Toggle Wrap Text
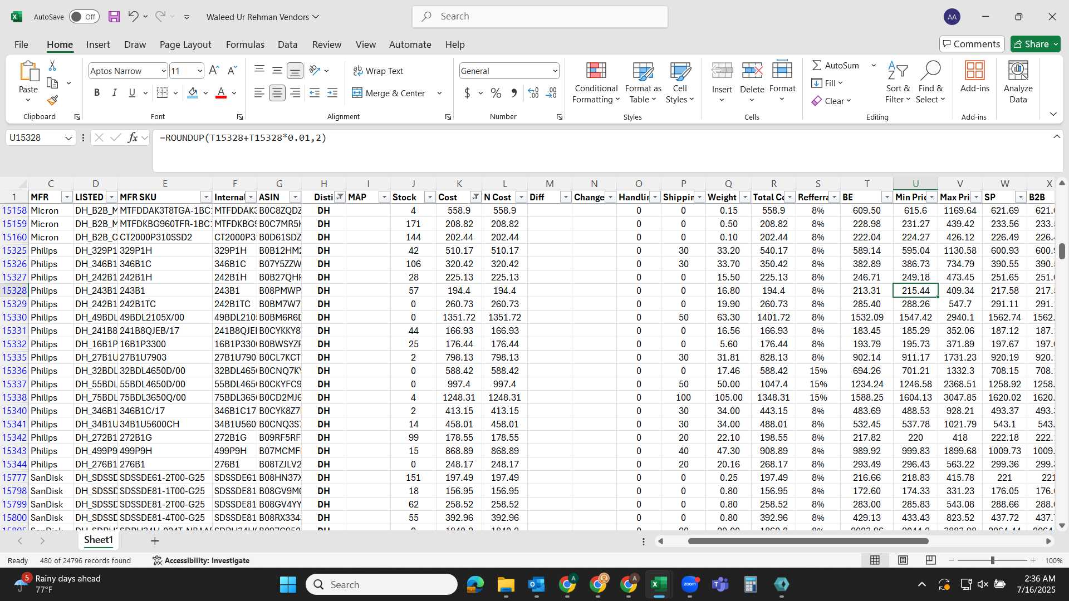This screenshot has width=1069, height=601. click(378, 71)
